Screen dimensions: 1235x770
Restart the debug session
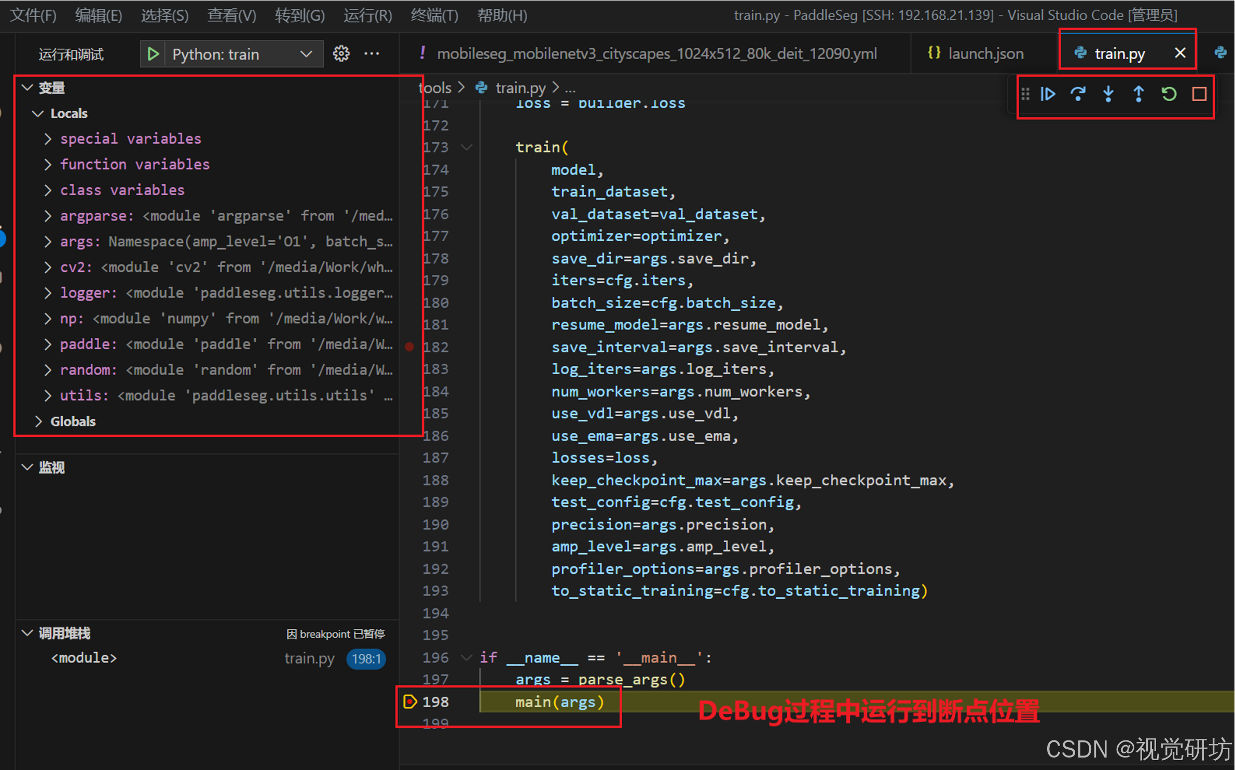[1169, 94]
